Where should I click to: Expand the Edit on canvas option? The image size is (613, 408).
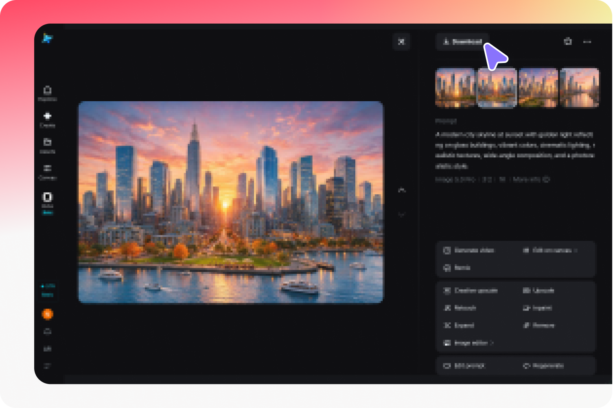click(x=550, y=250)
